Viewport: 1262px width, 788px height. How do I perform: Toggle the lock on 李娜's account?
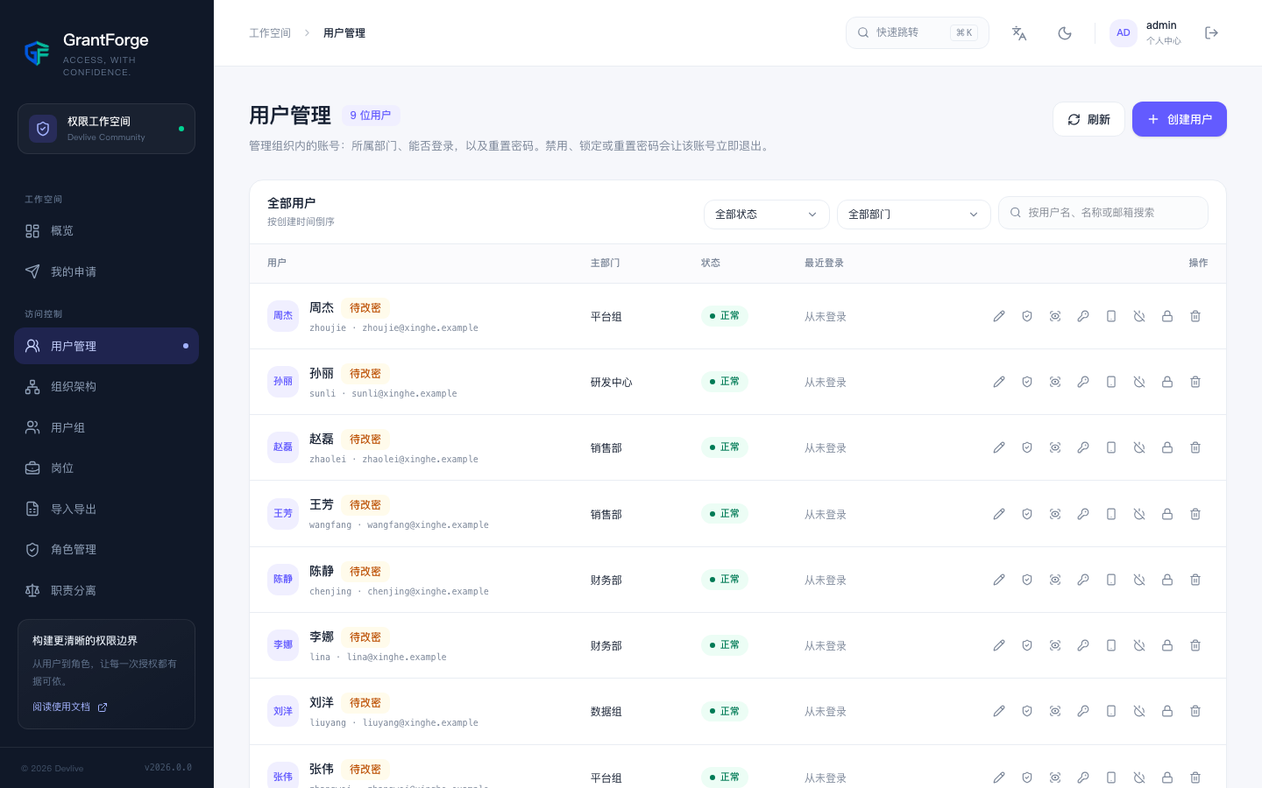(1167, 645)
